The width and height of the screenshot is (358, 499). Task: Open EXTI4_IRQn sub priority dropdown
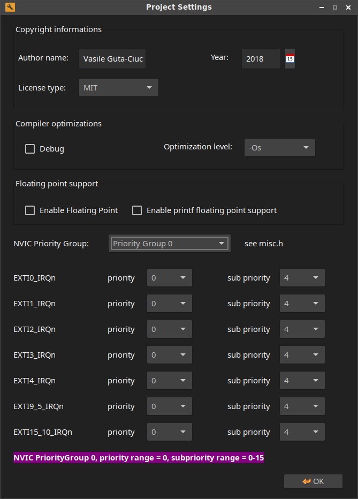pos(302,381)
